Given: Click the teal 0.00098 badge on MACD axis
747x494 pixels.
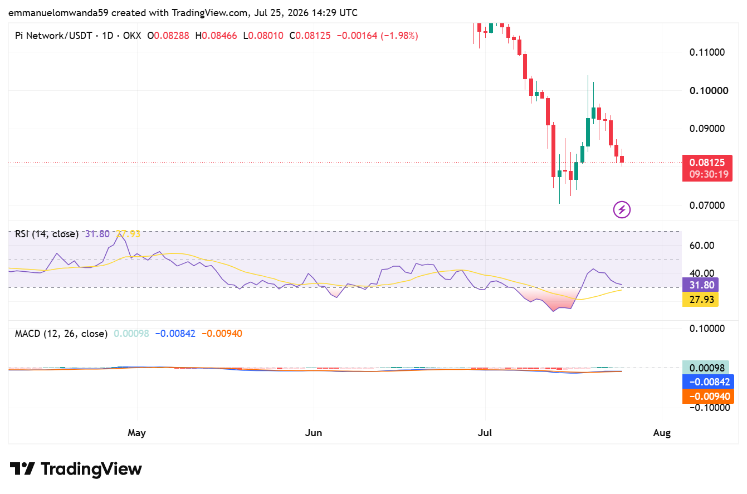Looking at the screenshot, I should point(707,368).
